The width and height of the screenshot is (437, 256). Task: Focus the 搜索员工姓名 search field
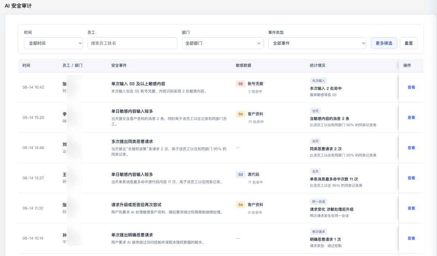click(x=132, y=43)
